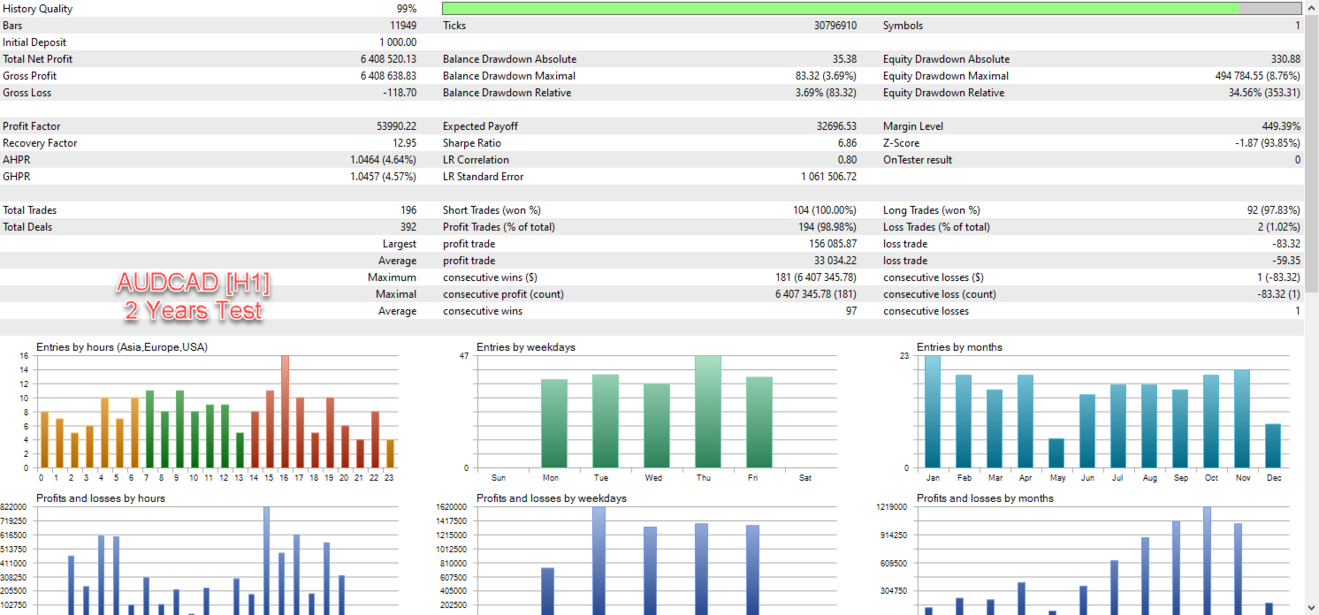Click Balance Drawdown Absolute value '35.38'
The height and width of the screenshot is (615, 1319).
(x=844, y=59)
